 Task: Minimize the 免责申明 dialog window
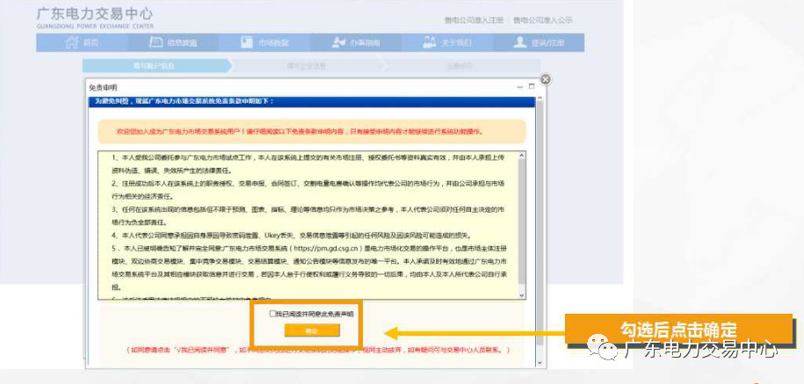[519, 87]
